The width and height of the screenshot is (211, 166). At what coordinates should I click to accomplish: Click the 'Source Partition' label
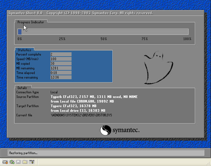pos(27,97)
